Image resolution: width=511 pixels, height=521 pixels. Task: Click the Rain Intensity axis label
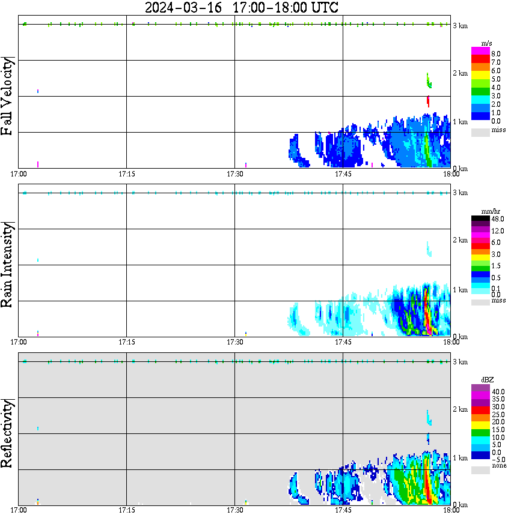[x=7, y=265]
